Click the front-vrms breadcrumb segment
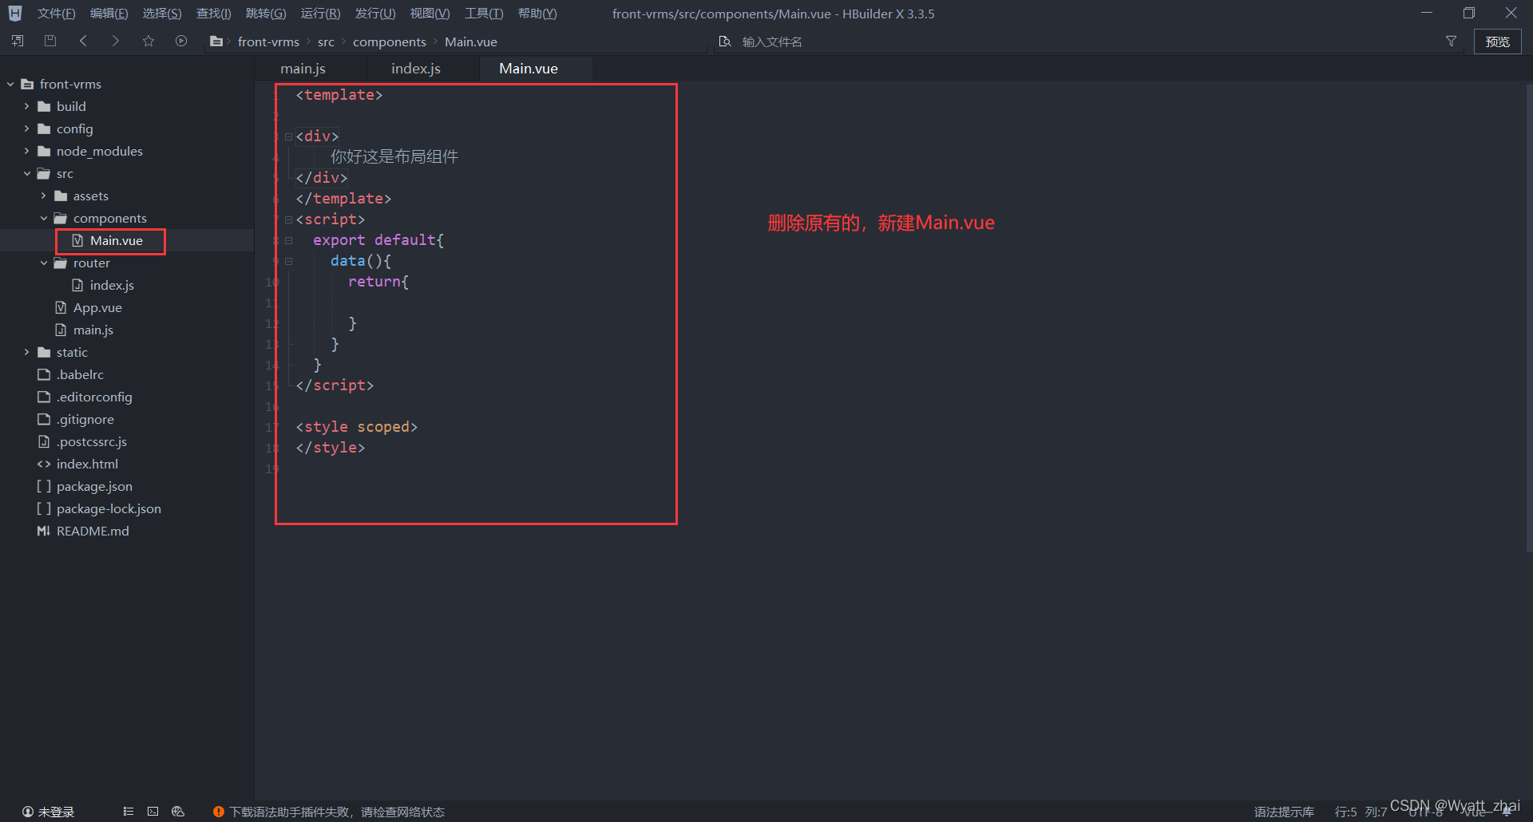This screenshot has height=822, width=1533. [268, 41]
